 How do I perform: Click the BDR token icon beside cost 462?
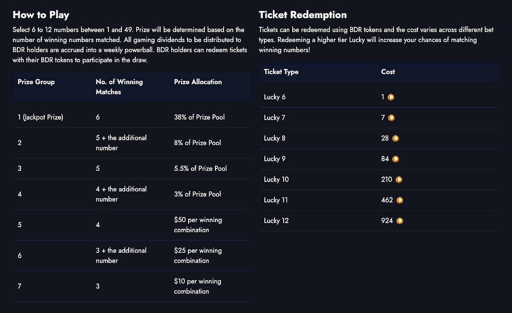click(400, 200)
